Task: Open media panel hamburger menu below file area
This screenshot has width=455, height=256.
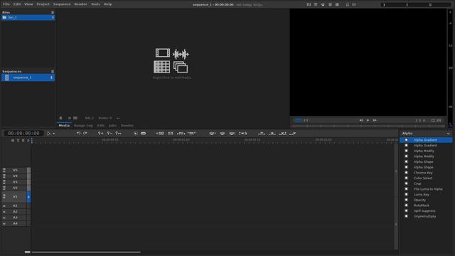Action: [60, 118]
